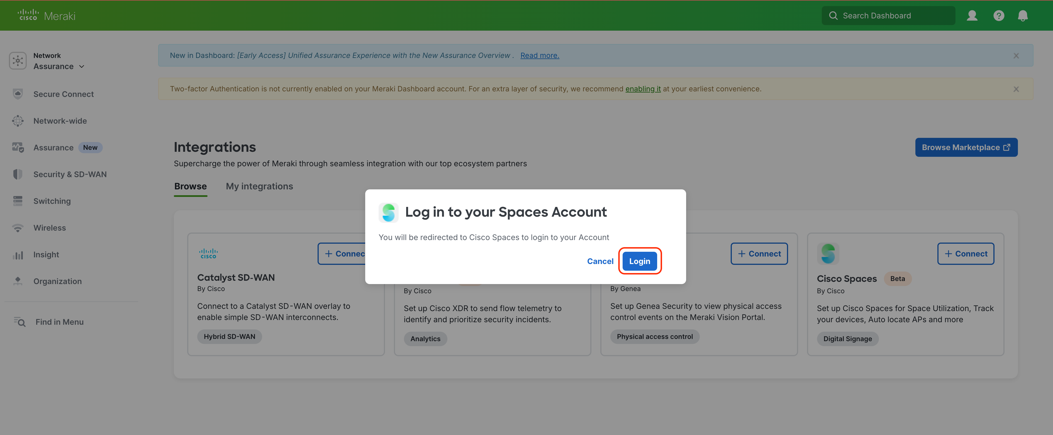Open the Read more link
1053x435 pixels.
[x=539, y=56]
